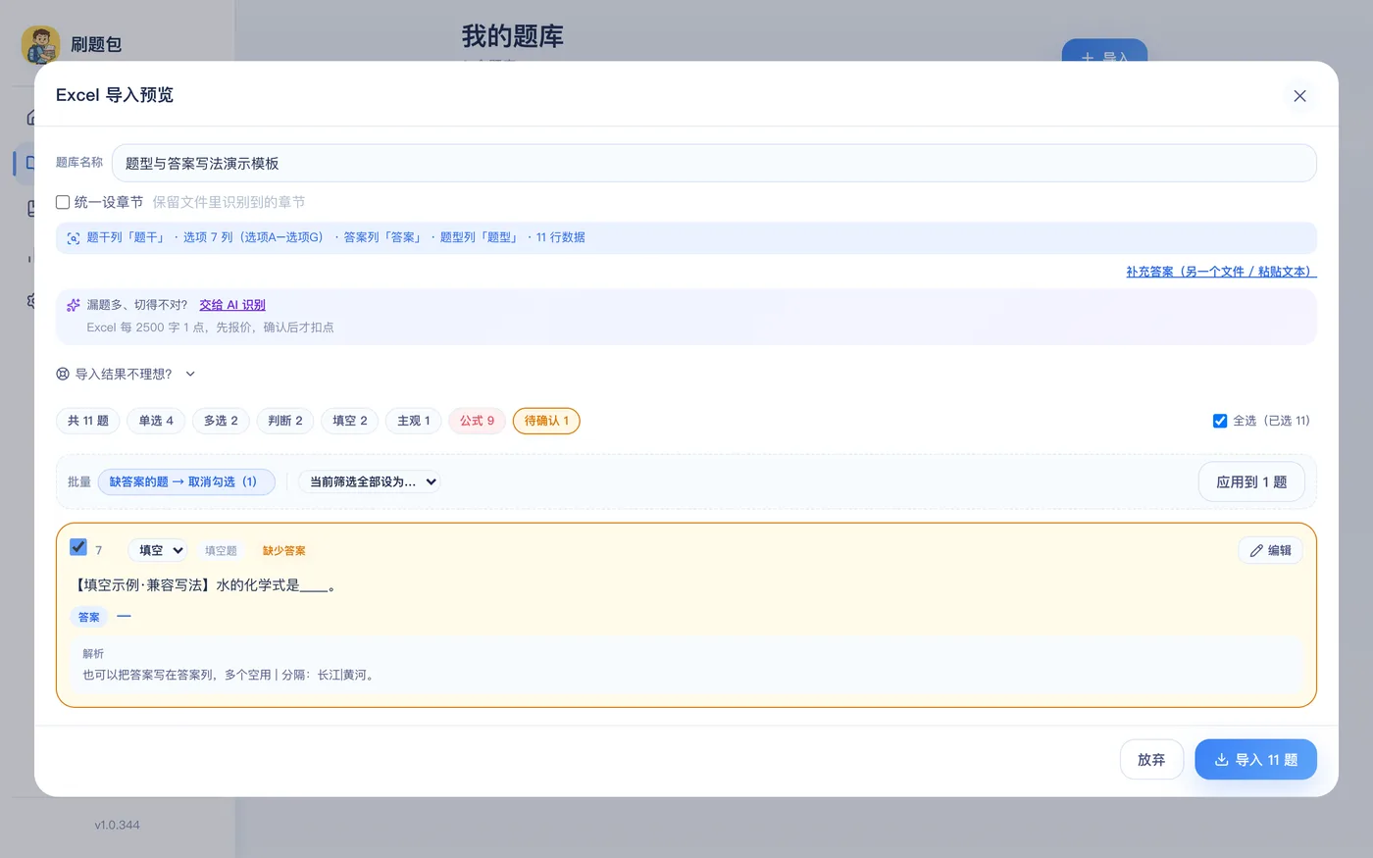Image resolution: width=1373 pixels, height=858 pixels.
Task: Click the 11 行数据 text
Action: [561, 237]
